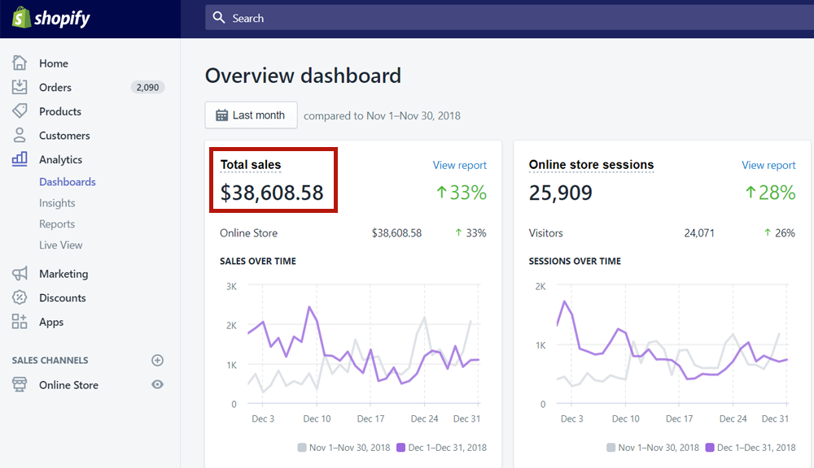Screen dimensions: 814x468
Task: Click the Analytics bar chart icon
Action: 20,159
